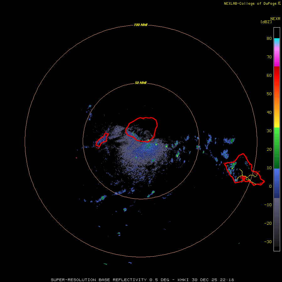This screenshot has height=282, width=282.
Task: Select the 70 value on dBZ scale
Action: click(269, 57)
